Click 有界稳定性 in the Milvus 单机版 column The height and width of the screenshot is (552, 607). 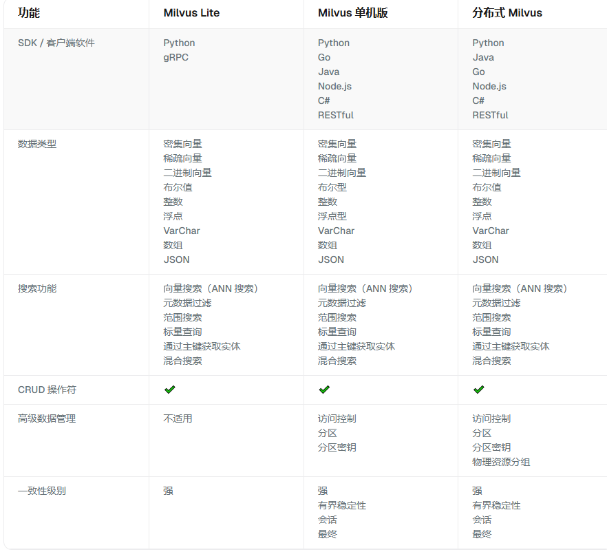[342, 505]
